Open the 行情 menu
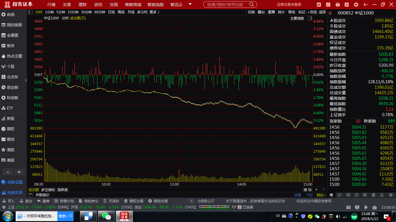Viewport: 396px width, 222px height. [x=51, y=5]
